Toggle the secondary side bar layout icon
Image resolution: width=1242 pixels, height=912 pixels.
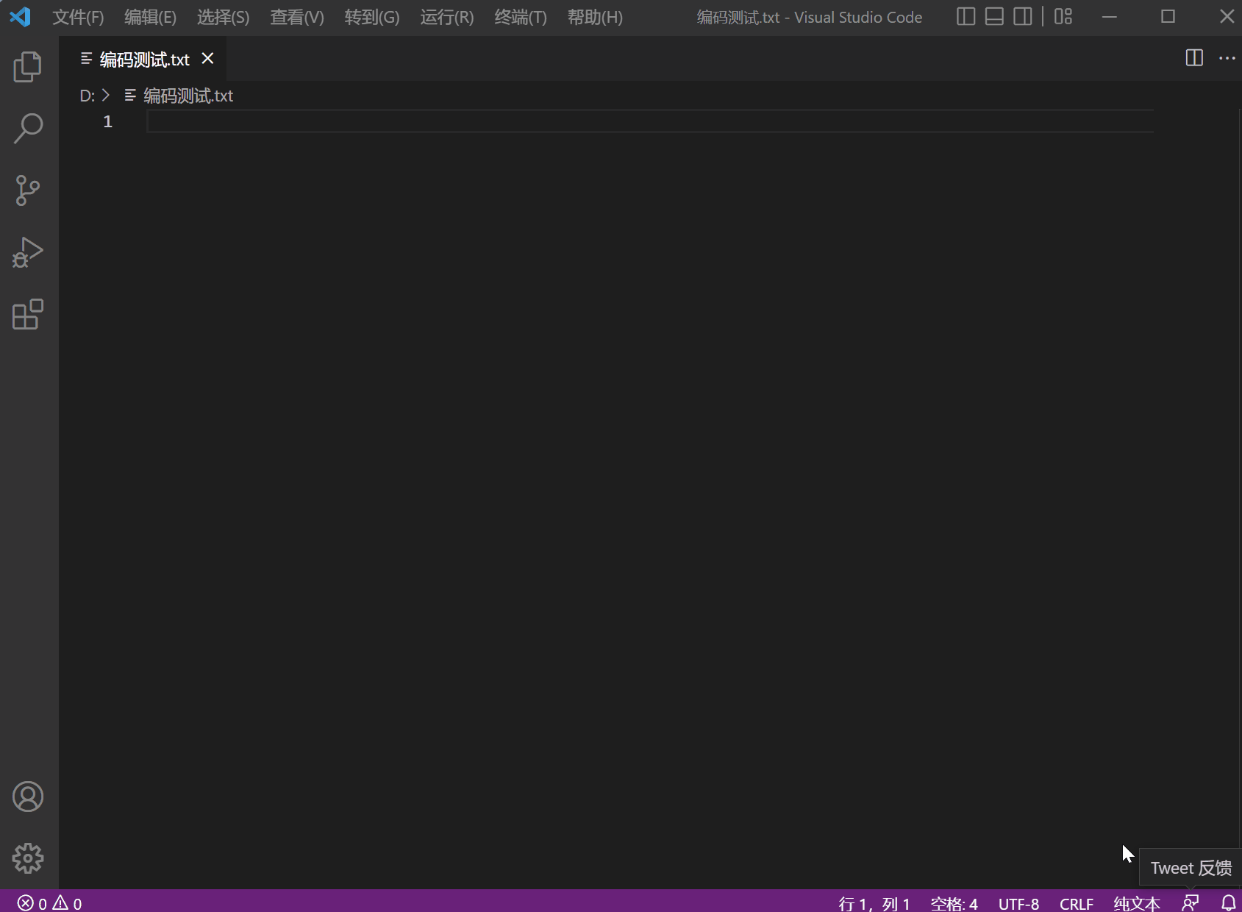tap(1023, 16)
